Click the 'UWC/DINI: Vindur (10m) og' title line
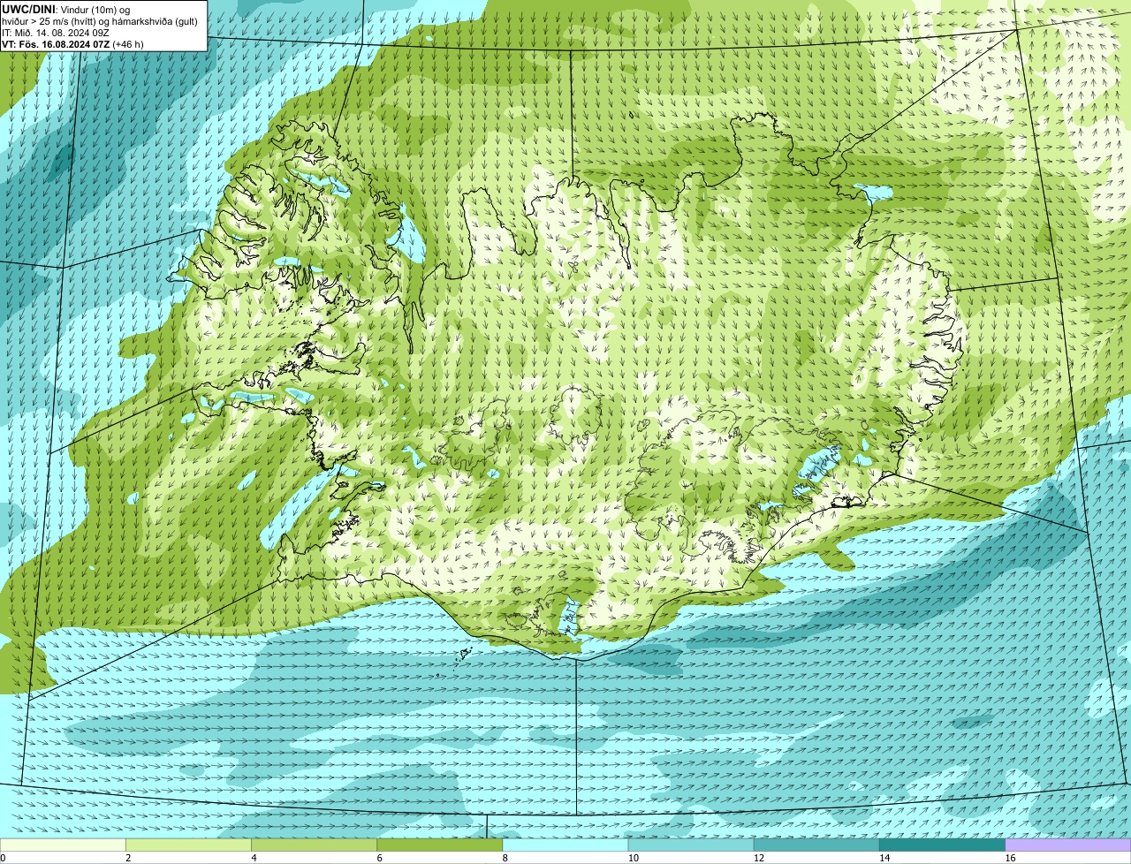This screenshot has height=864, width=1131. pos(66,9)
